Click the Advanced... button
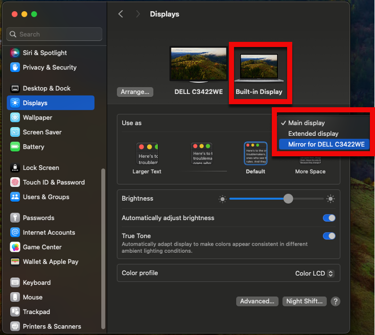 pos(257,301)
